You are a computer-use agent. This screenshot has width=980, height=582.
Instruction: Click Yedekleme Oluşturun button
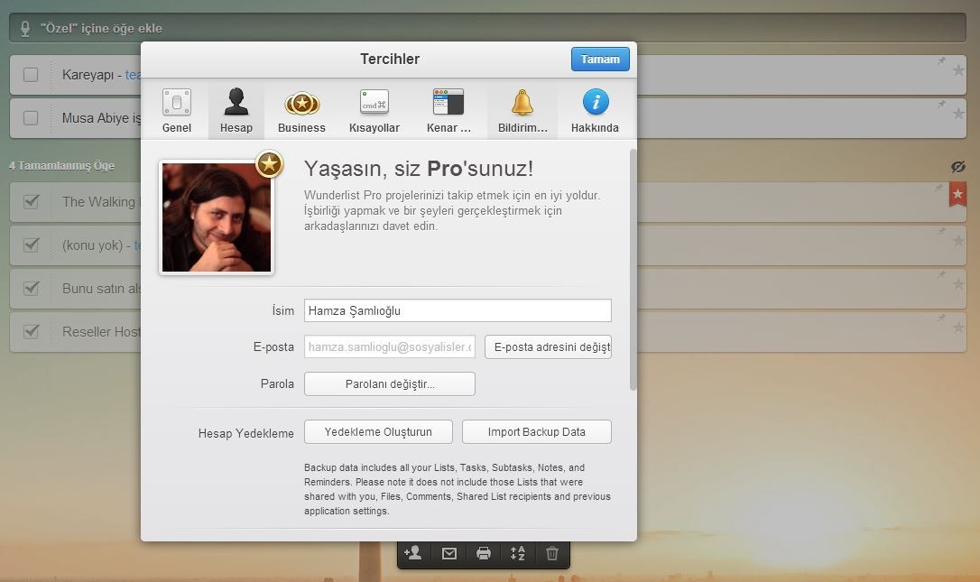[378, 432]
